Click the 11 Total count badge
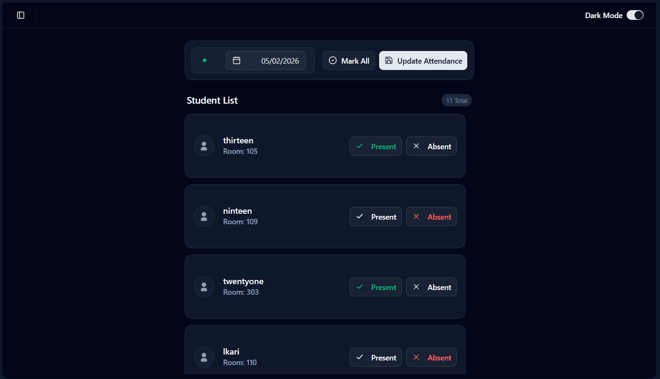The image size is (660, 379). pyautogui.click(x=456, y=100)
